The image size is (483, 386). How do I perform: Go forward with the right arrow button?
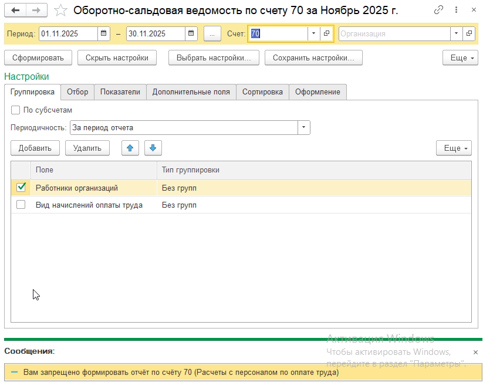pyautogui.click(x=36, y=10)
